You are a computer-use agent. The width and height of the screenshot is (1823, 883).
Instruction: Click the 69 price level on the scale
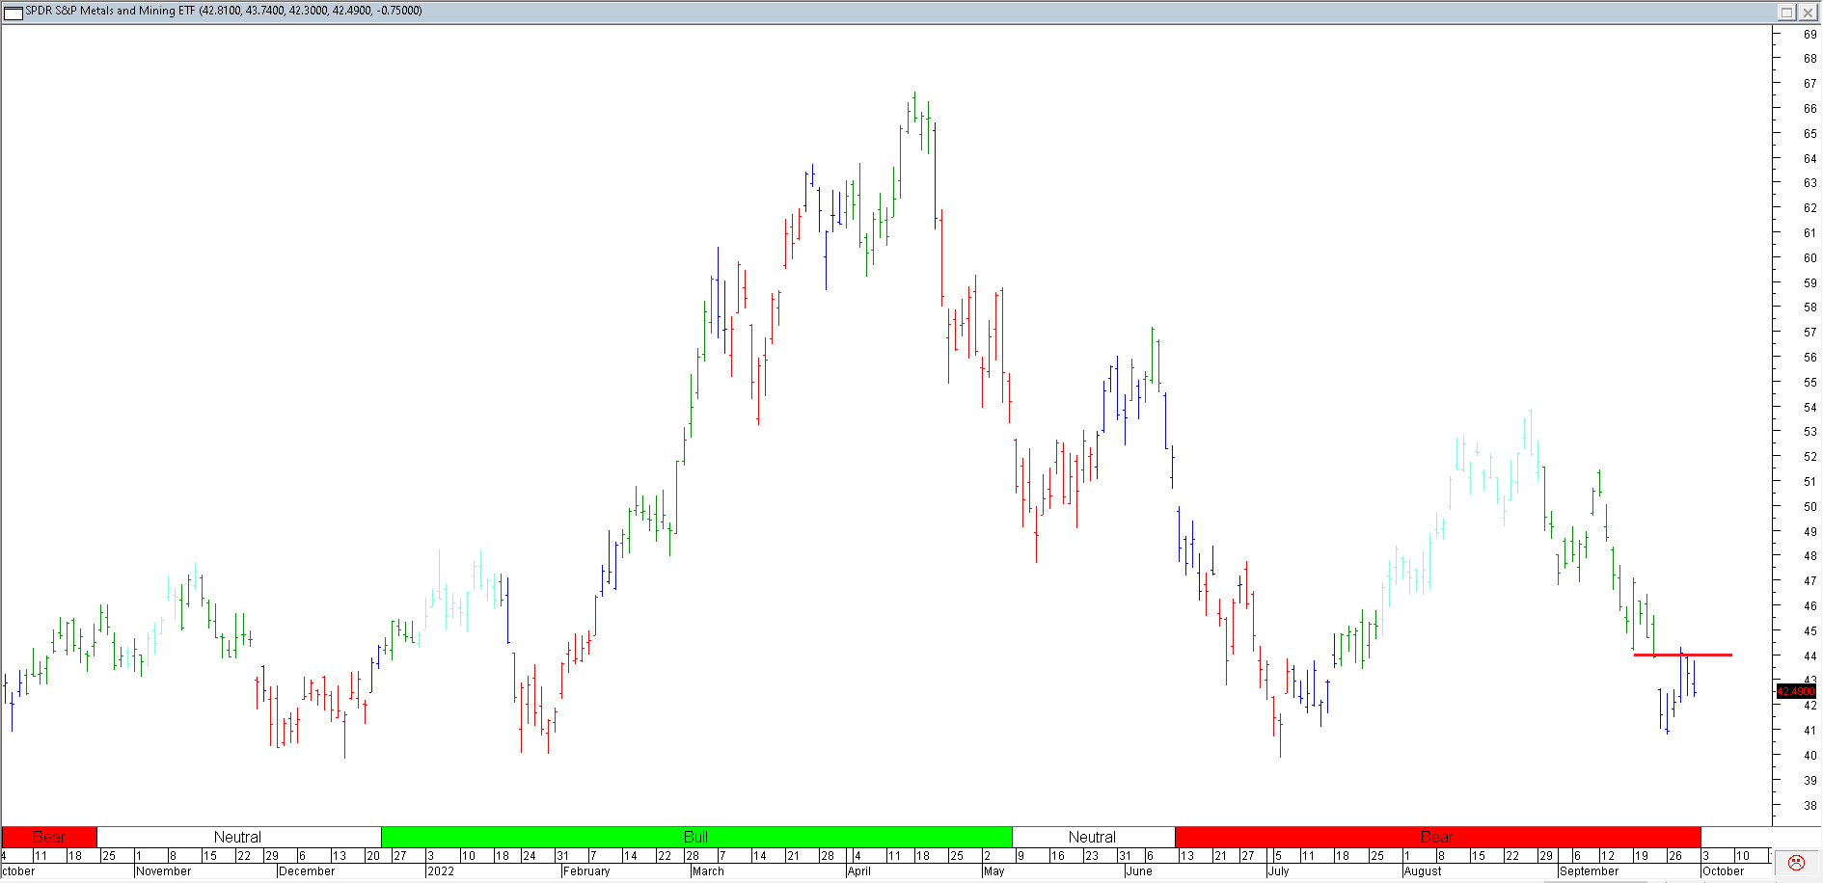tap(1809, 34)
